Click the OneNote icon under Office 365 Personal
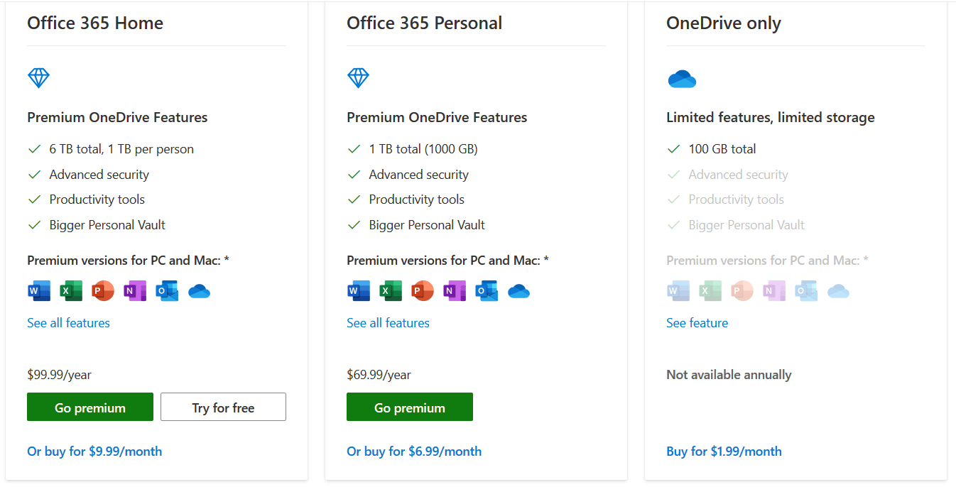 [x=455, y=291]
